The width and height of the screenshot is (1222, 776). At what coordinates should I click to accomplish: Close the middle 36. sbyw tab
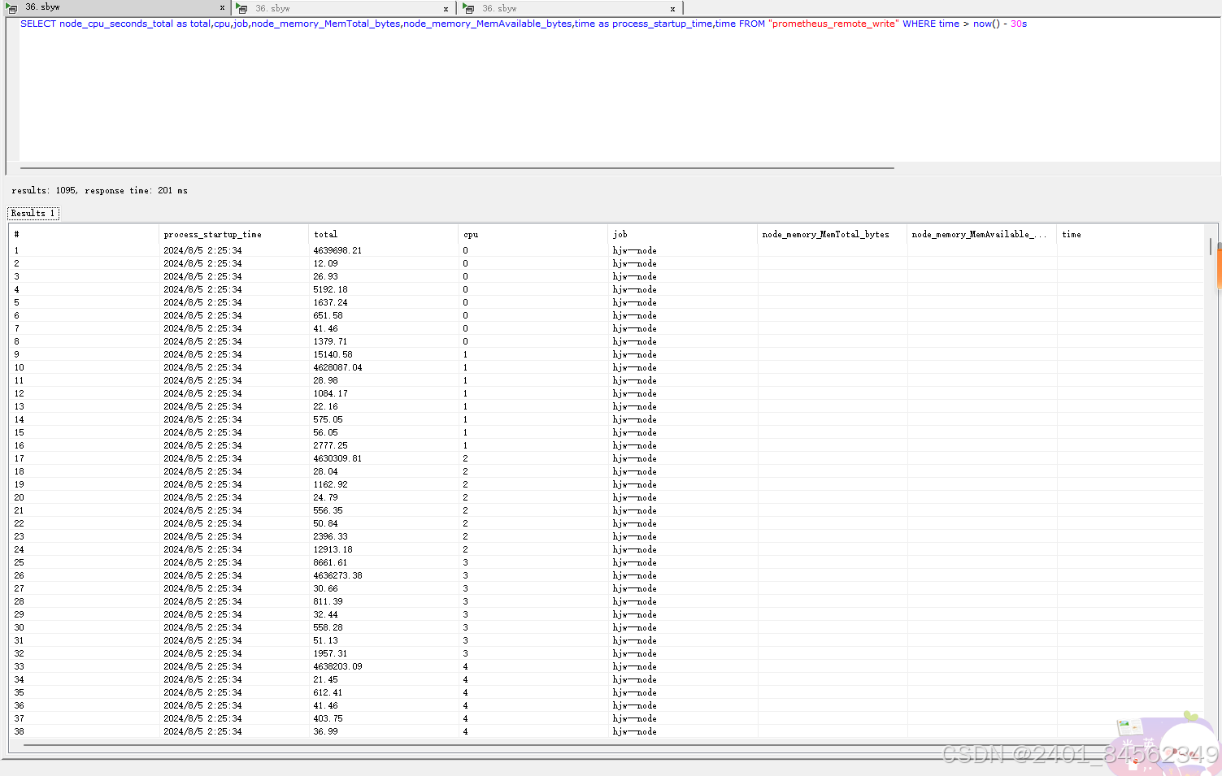click(446, 8)
